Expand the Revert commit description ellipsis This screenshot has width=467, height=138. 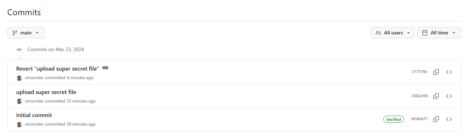pyautogui.click(x=105, y=68)
